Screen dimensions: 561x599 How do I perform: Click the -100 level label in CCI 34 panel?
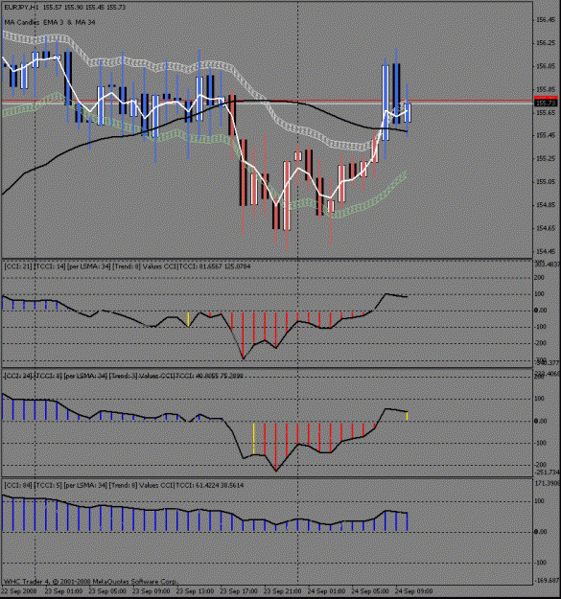[539, 443]
